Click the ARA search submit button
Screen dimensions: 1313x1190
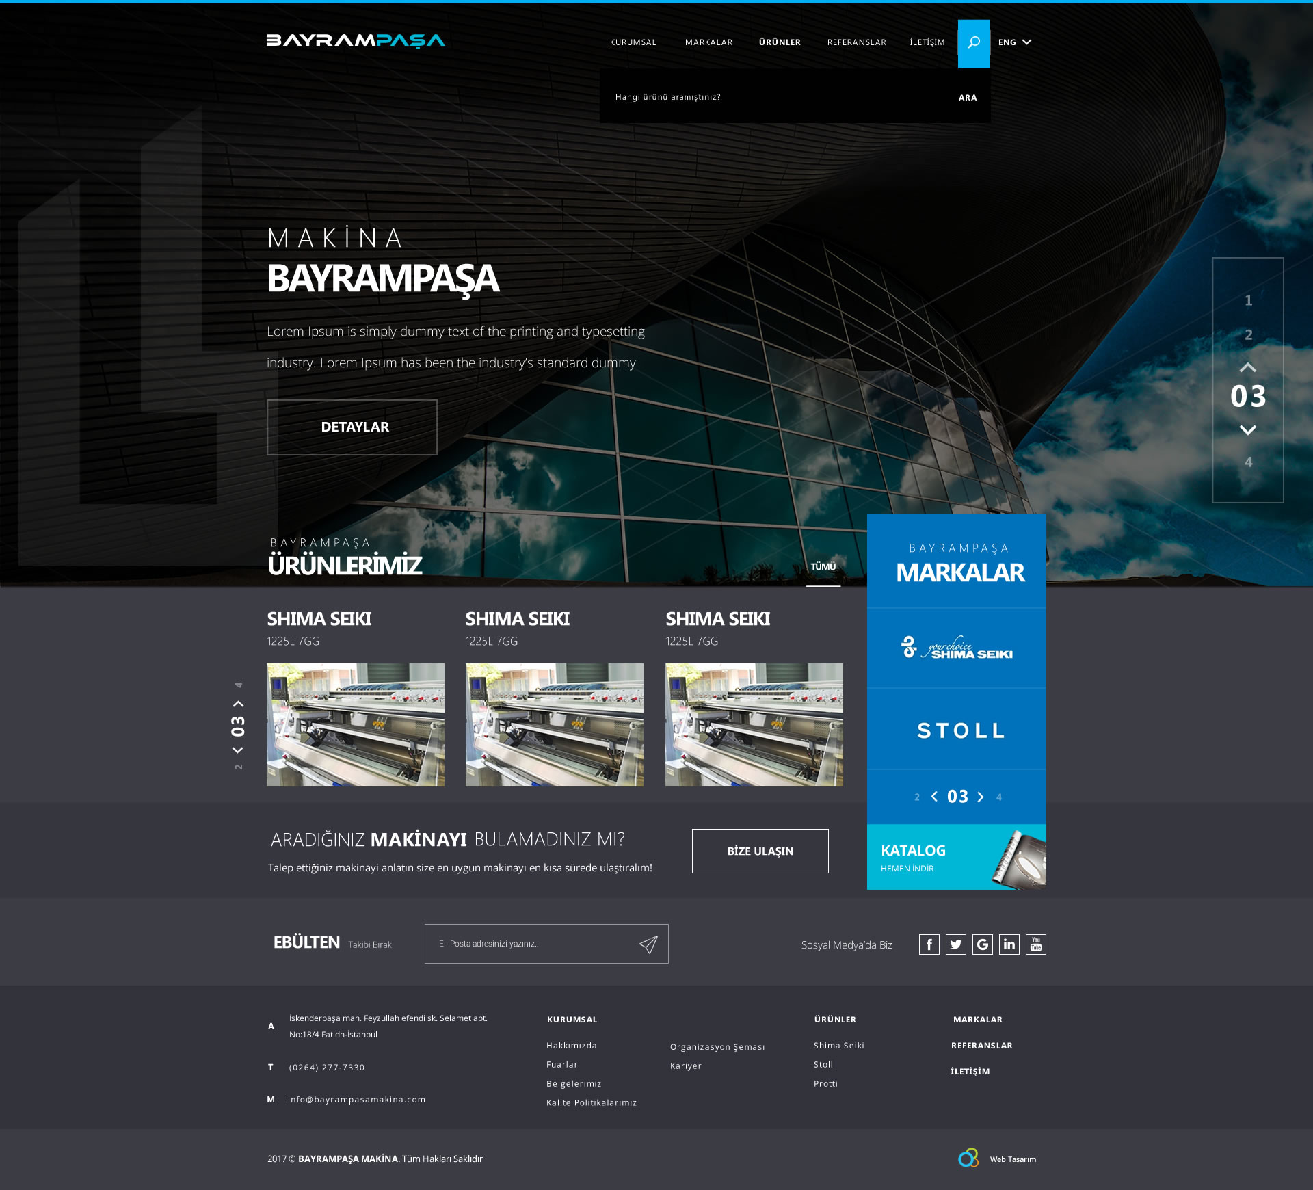pos(968,98)
